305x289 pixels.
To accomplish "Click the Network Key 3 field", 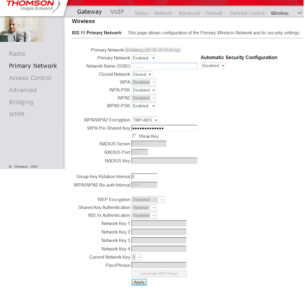I will pos(159,240).
